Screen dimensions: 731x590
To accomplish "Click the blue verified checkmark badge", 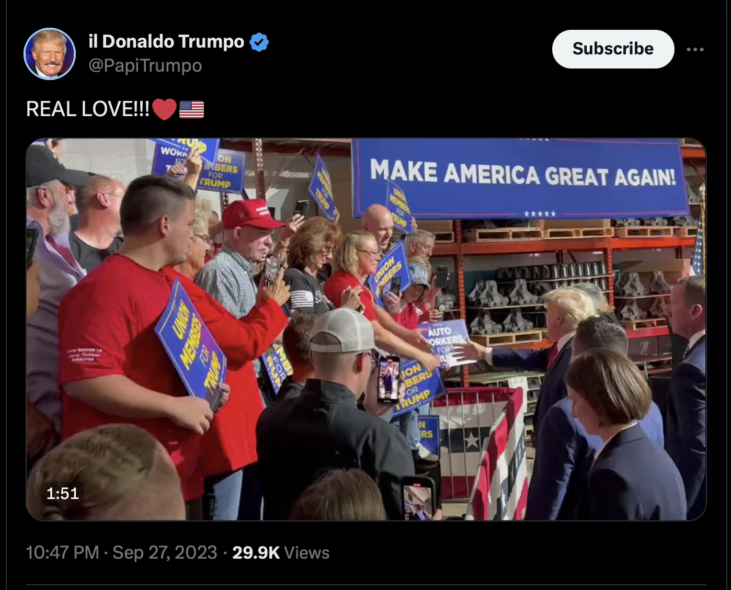I will pos(259,42).
